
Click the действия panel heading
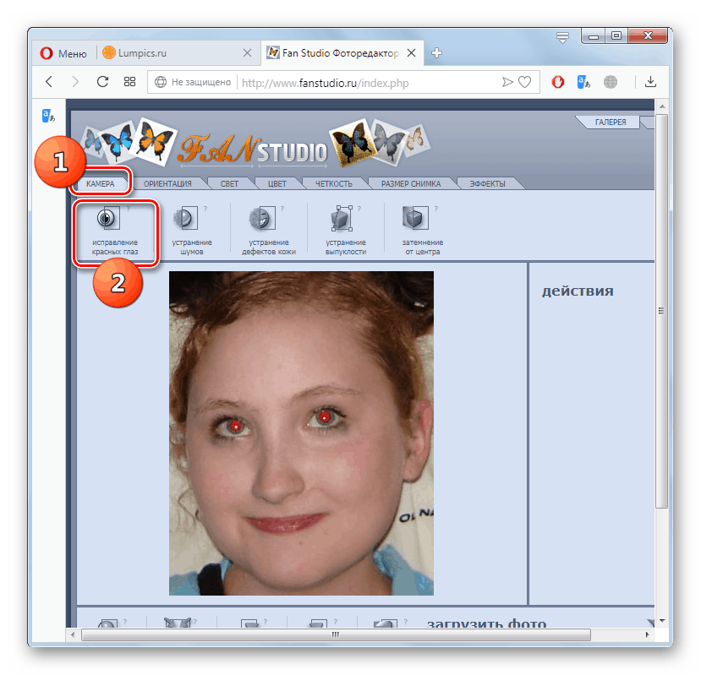click(x=578, y=291)
